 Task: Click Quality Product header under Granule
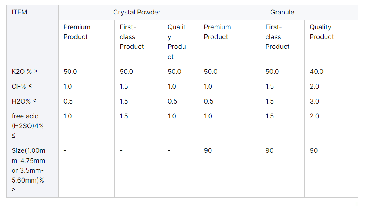tap(322, 32)
